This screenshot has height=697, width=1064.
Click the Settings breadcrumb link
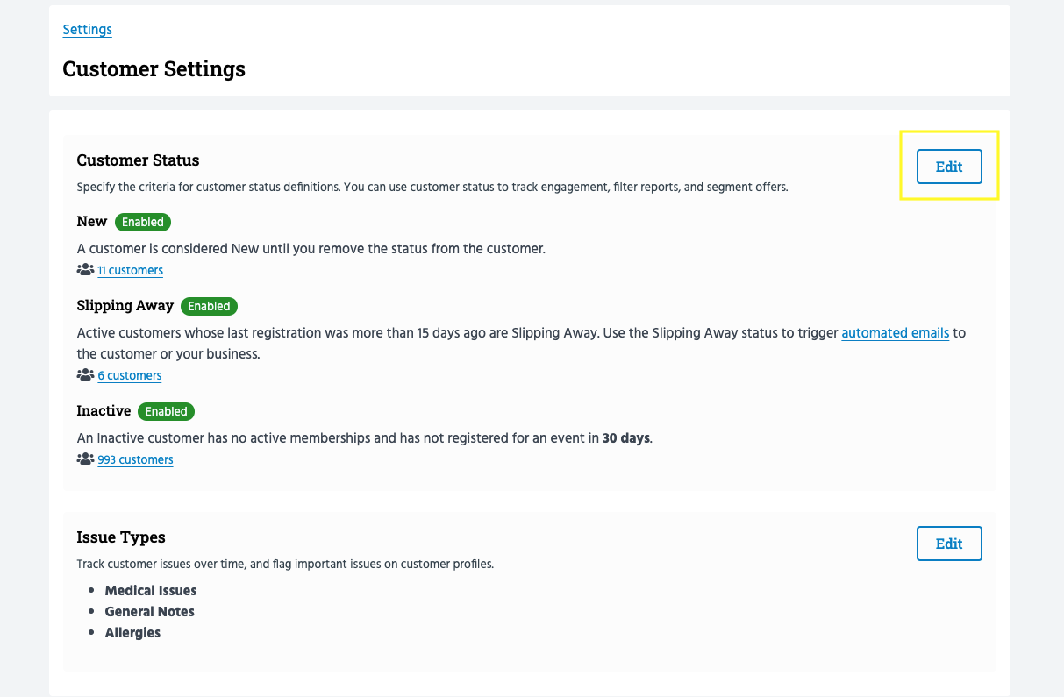click(x=87, y=30)
